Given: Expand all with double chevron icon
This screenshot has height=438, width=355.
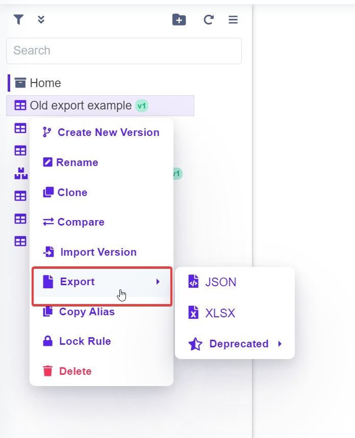Looking at the screenshot, I should coord(41,20).
